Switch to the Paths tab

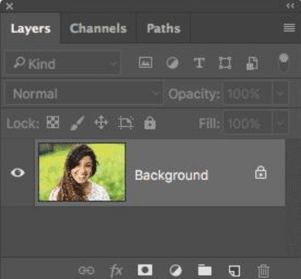163,28
